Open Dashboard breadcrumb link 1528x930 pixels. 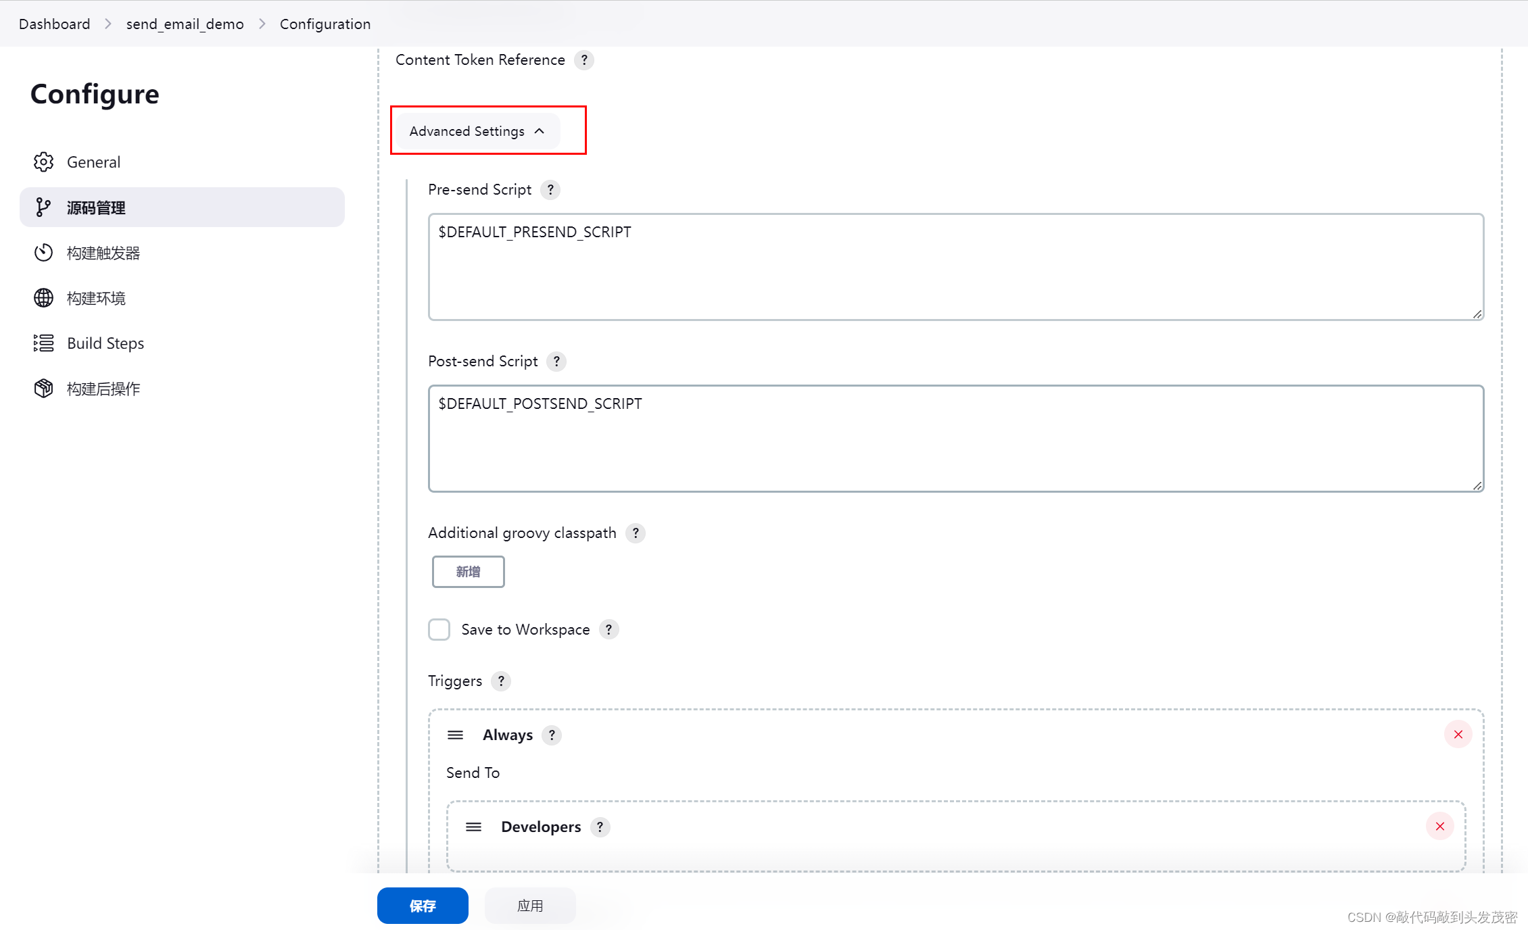coord(54,24)
